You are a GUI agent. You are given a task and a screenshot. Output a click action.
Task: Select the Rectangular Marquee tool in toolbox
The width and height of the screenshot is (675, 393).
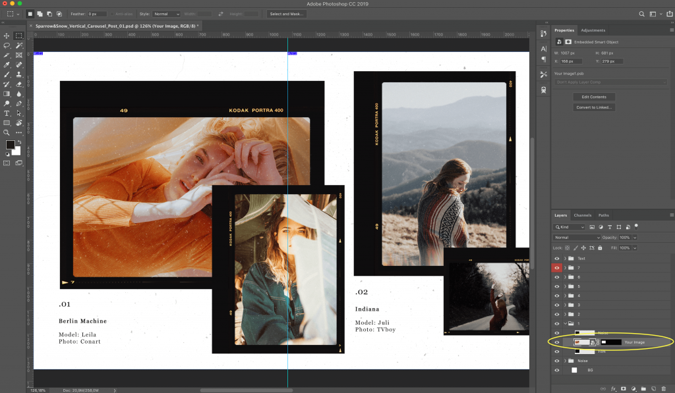[18, 36]
